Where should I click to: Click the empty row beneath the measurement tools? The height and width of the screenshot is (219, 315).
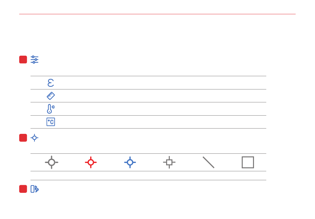tap(148, 176)
